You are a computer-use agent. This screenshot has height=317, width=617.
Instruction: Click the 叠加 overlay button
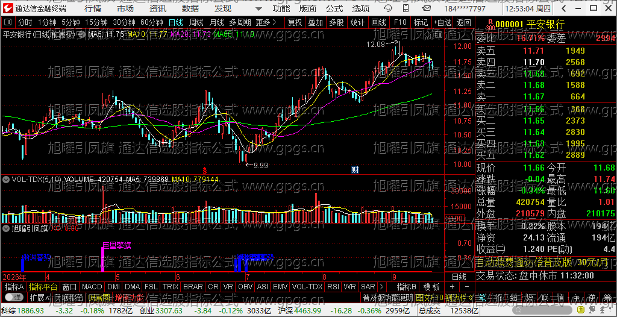pyautogui.click(x=316, y=22)
